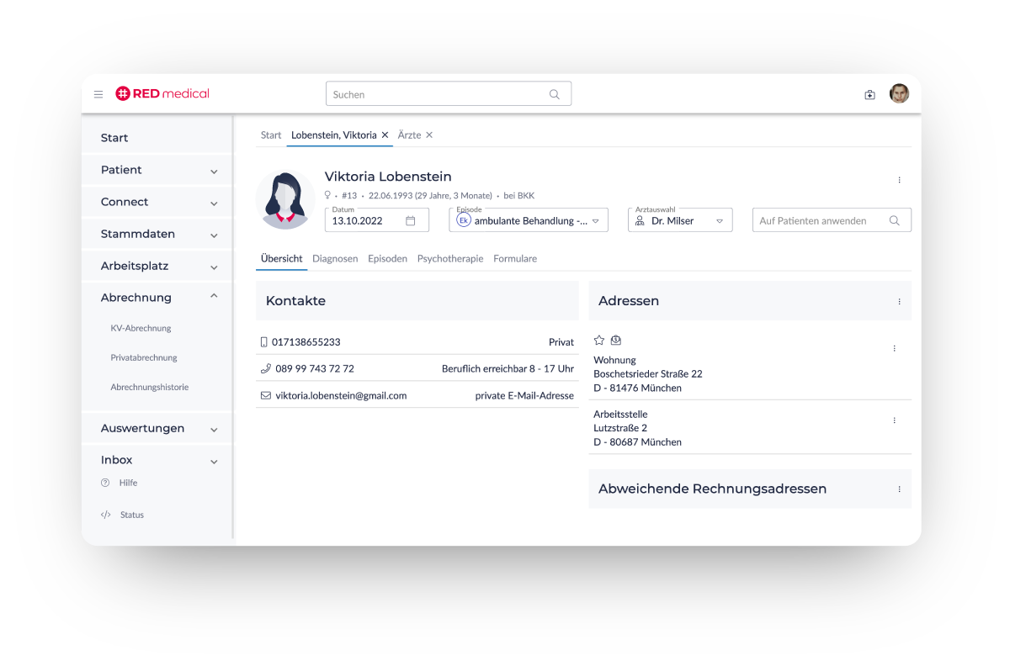Select the Lobenstein, Viktoria tab
The height and width of the screenshot is (666, 1010).
pos(334,135)
